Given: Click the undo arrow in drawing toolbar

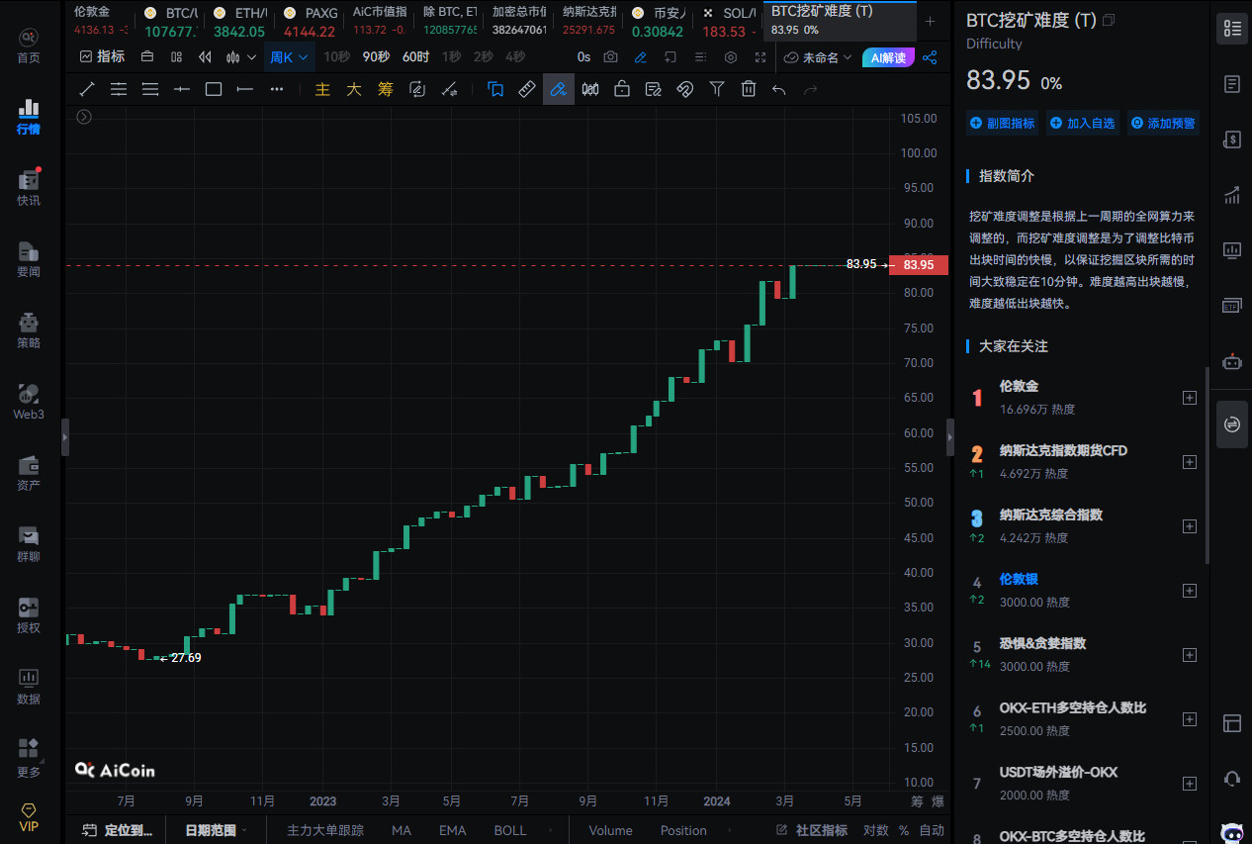Looking at the screenshot, I should click(x=779, y=89).
